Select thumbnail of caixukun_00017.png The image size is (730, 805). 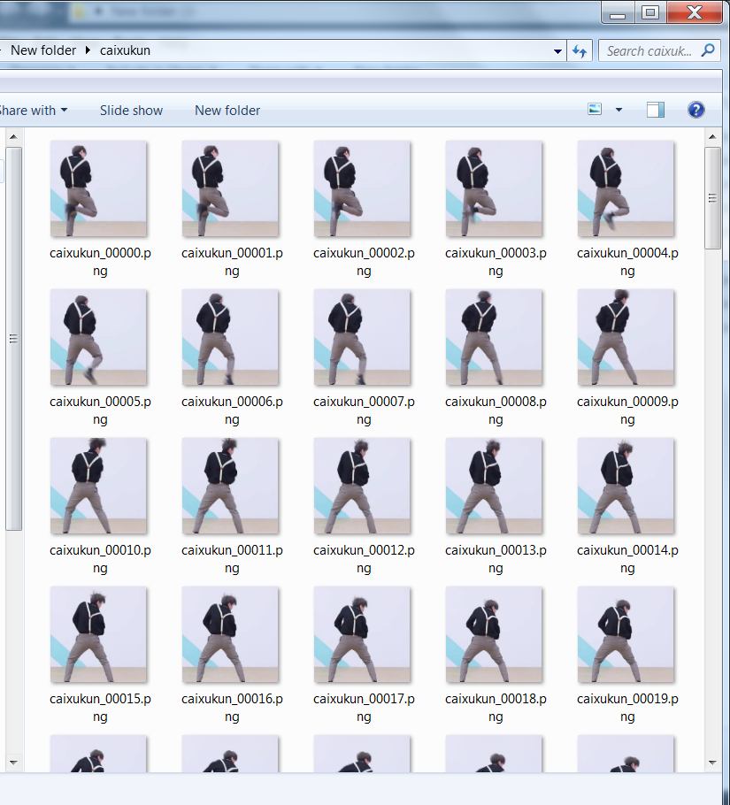(363, 634)
